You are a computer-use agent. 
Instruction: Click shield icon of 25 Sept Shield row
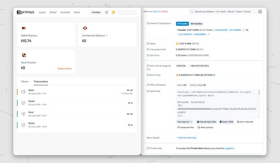point(23,125)
